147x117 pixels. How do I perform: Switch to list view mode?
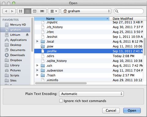click(x=28, y=11)
